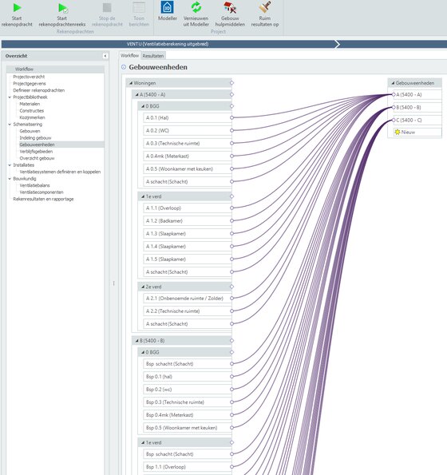Click connector node of A 0.2 (WC)
The height and width of the screenshot is (475, 447).
pos(231,130)
